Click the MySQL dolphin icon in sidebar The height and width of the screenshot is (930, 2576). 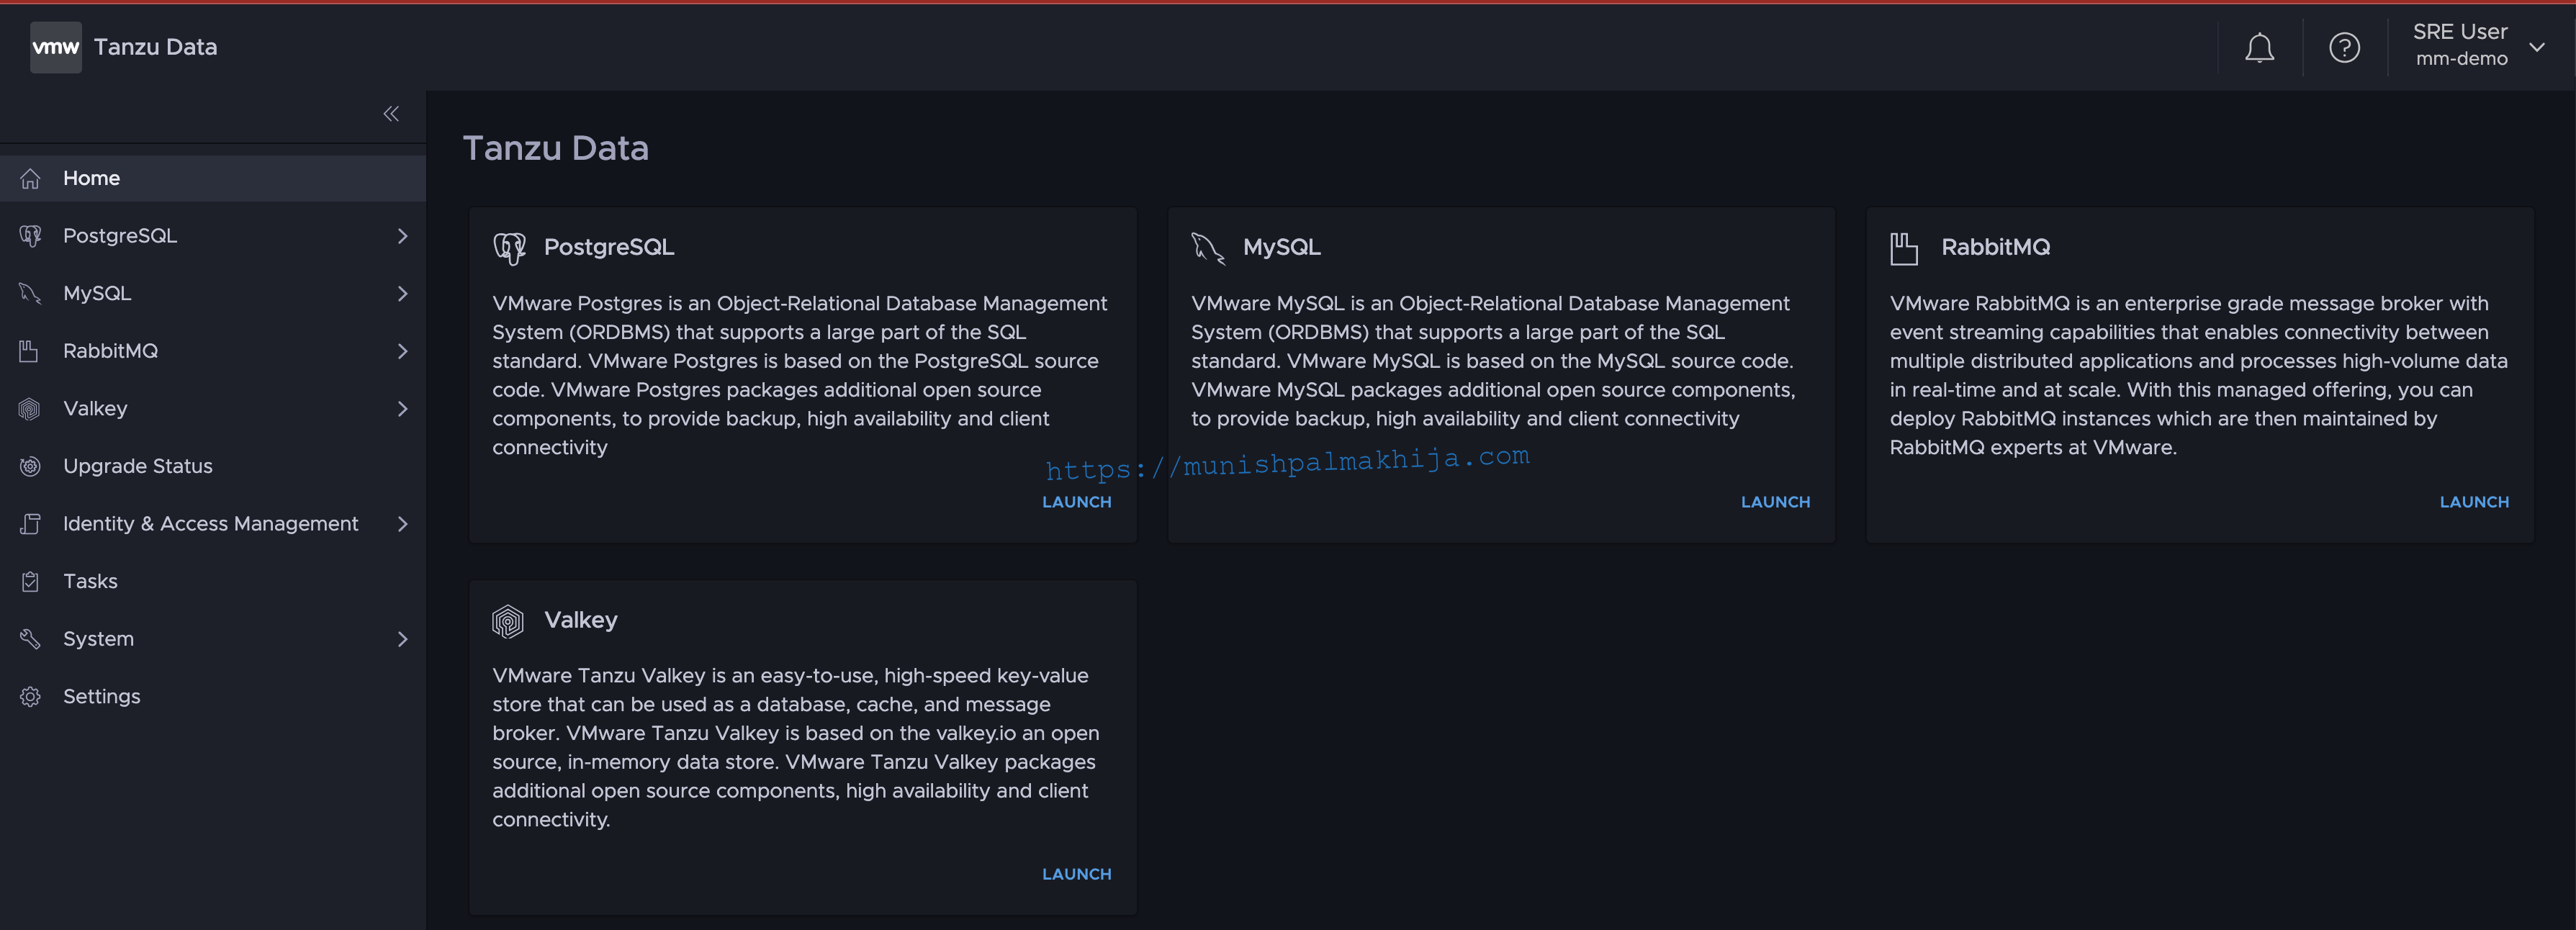pos(31,294)
